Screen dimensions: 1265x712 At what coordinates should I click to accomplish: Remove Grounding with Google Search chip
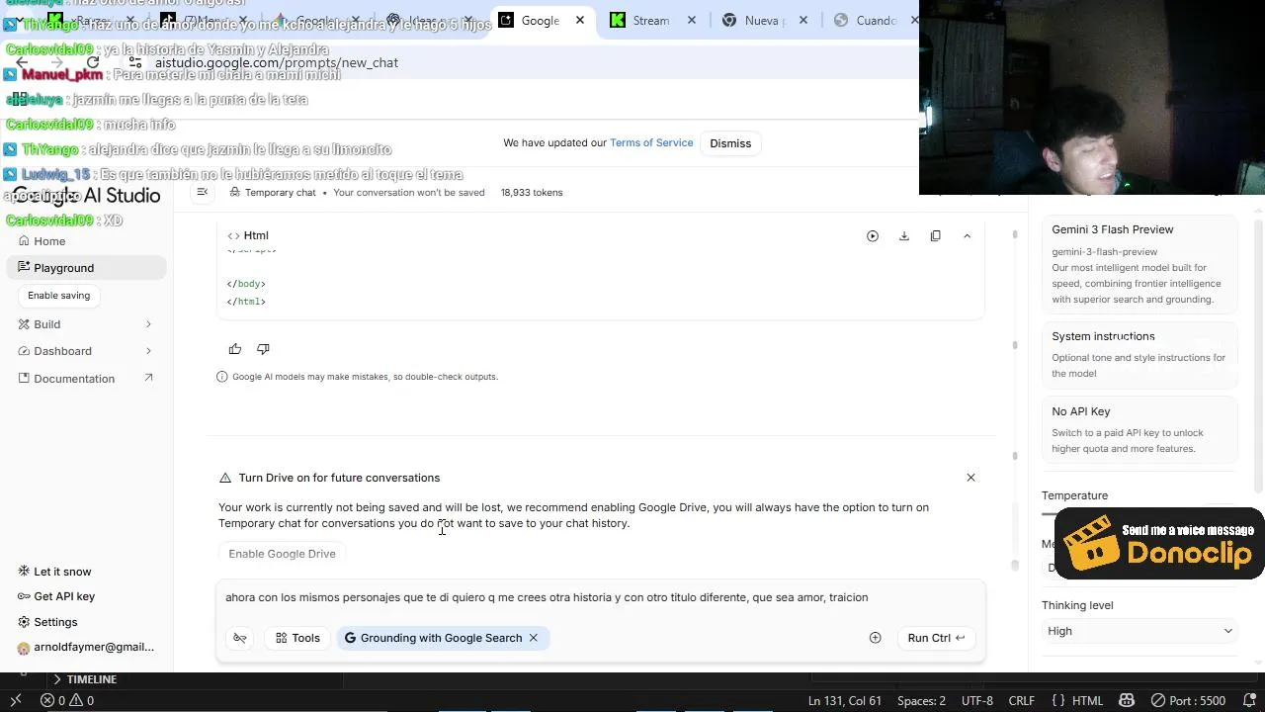tap(534, 638)
